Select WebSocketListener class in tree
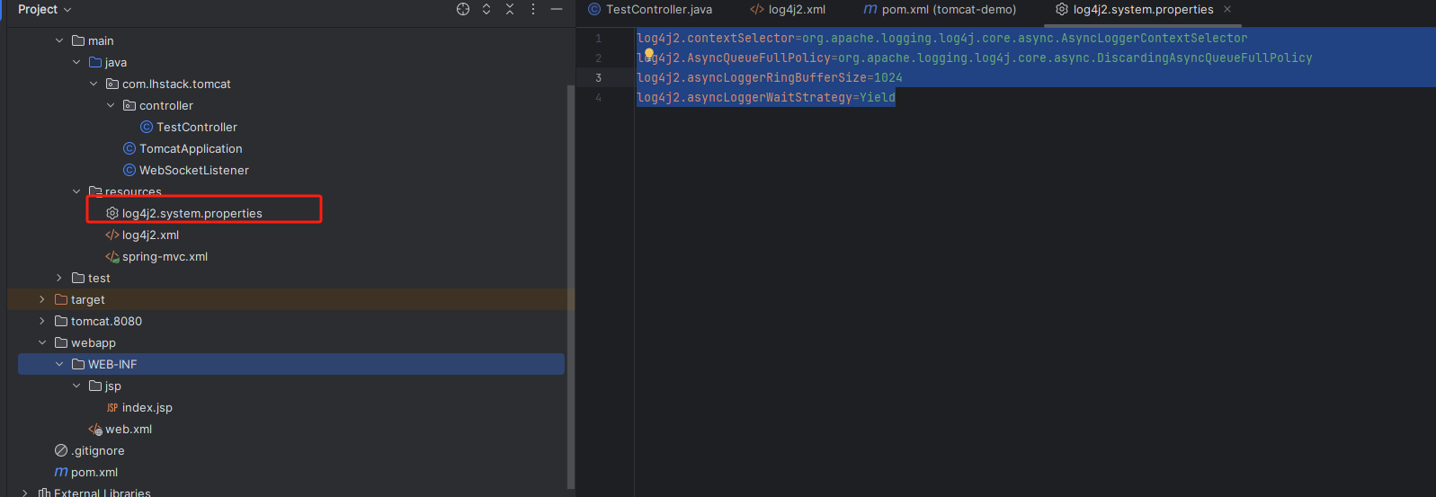The width and height of the screenshot is (1436, 497). coord(193,170)
